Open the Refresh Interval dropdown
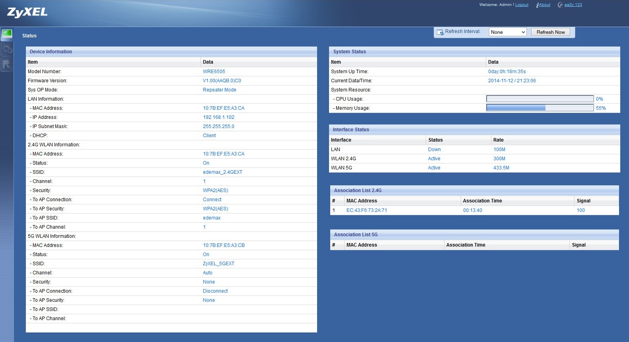 coord(508,32)
